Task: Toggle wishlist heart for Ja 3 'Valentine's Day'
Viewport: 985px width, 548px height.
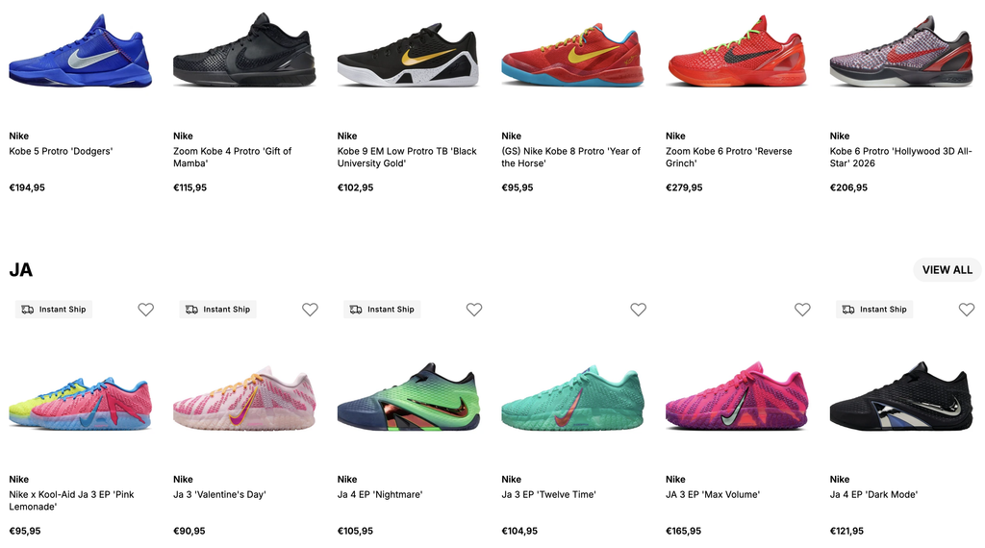Action: [310, 310]
